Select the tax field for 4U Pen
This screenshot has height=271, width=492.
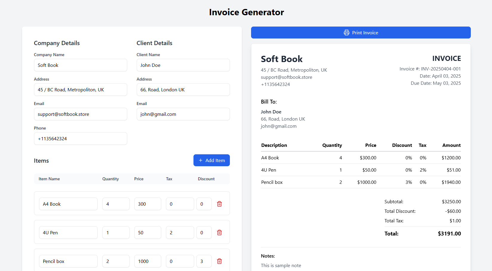(x=180, y=232)
